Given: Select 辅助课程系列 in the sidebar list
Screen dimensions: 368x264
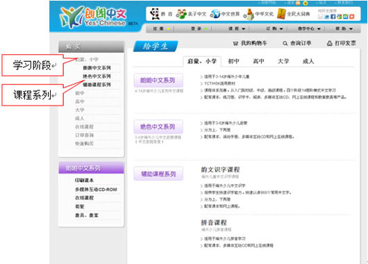Looking at the screenshot, I should 97,85.
